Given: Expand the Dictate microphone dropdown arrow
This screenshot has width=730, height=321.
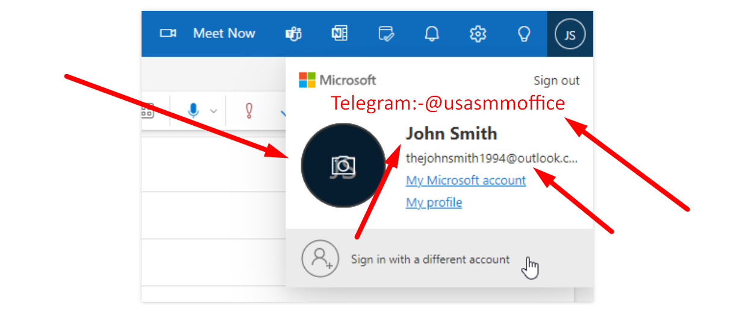Looking at the screenshot, I should point(213,111).
